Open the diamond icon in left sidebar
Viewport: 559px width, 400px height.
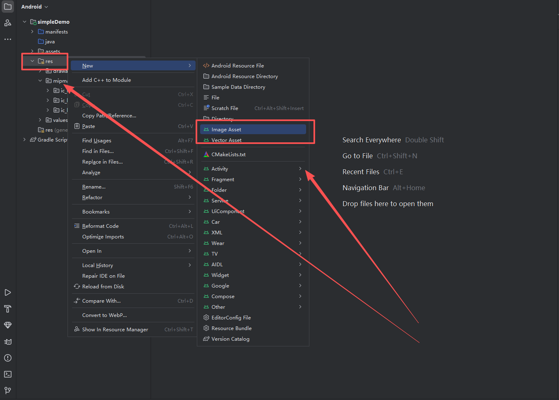click(x=8, y=325)
